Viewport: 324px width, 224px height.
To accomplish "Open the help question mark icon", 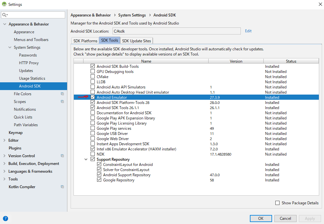I will tap(5, 219).
